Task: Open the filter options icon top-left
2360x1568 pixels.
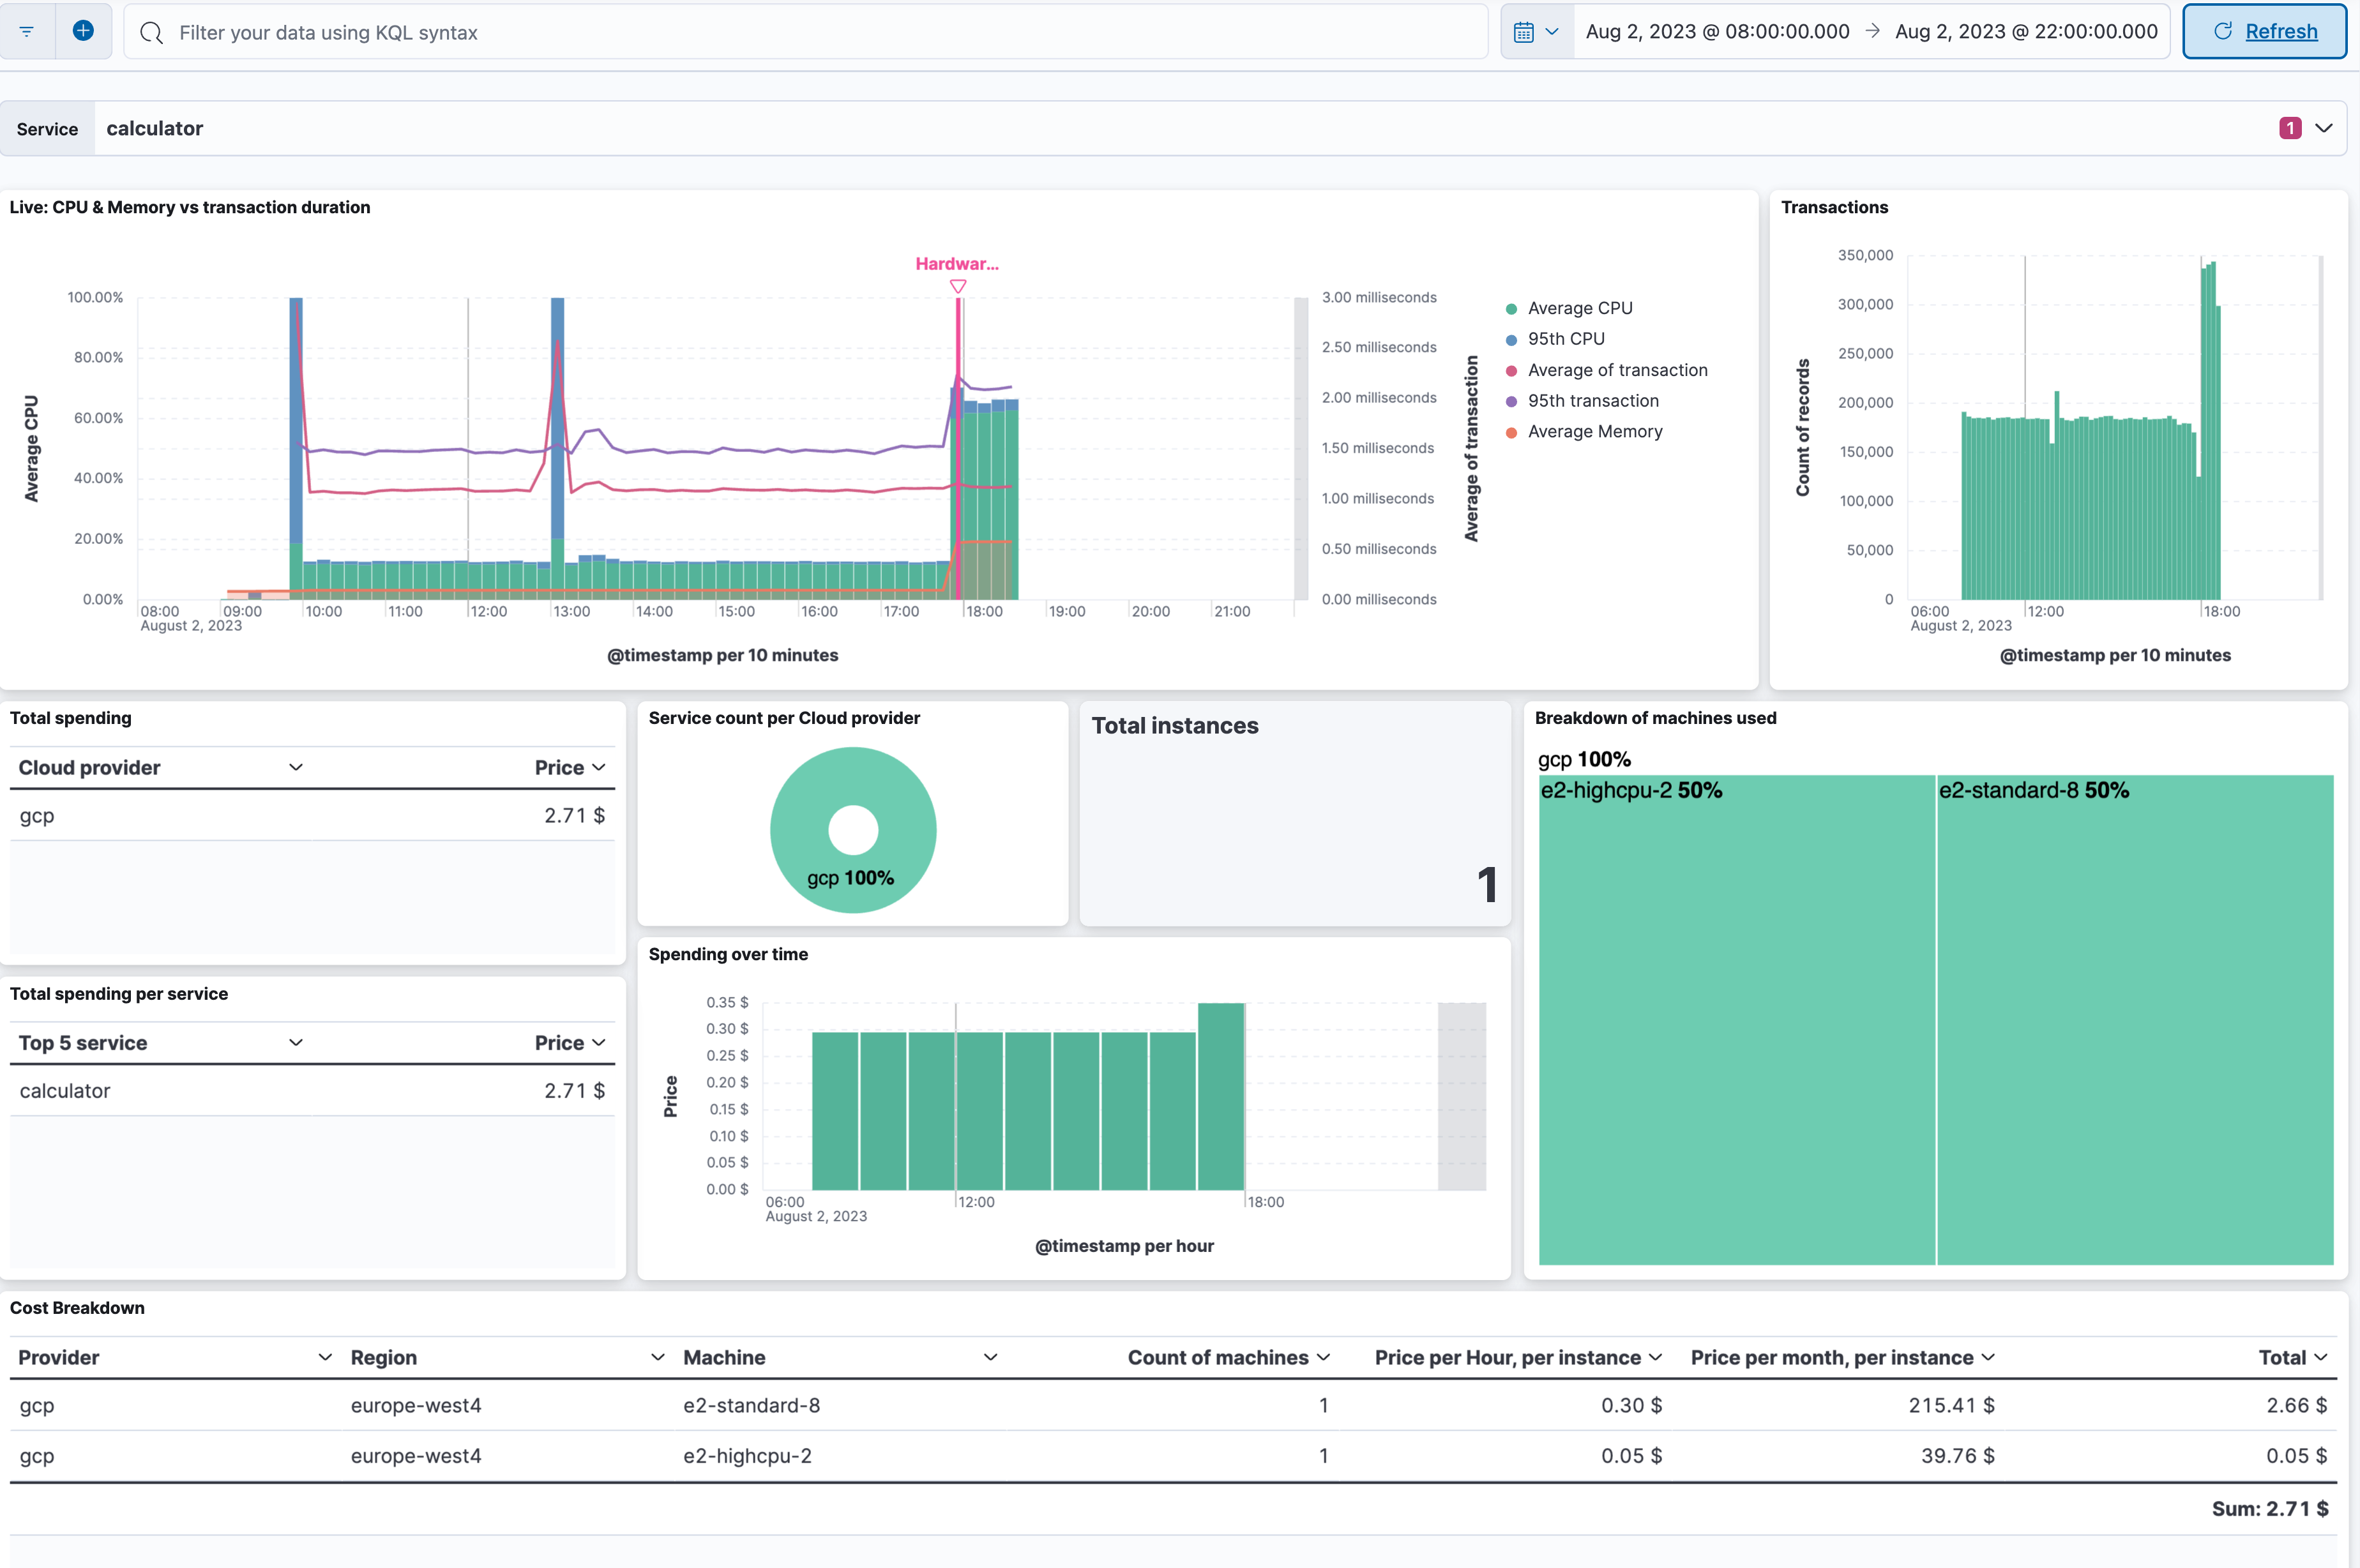Action: click(x=27, y=31)
